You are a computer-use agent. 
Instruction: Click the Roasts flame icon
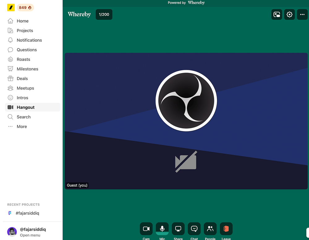(11, 59)
